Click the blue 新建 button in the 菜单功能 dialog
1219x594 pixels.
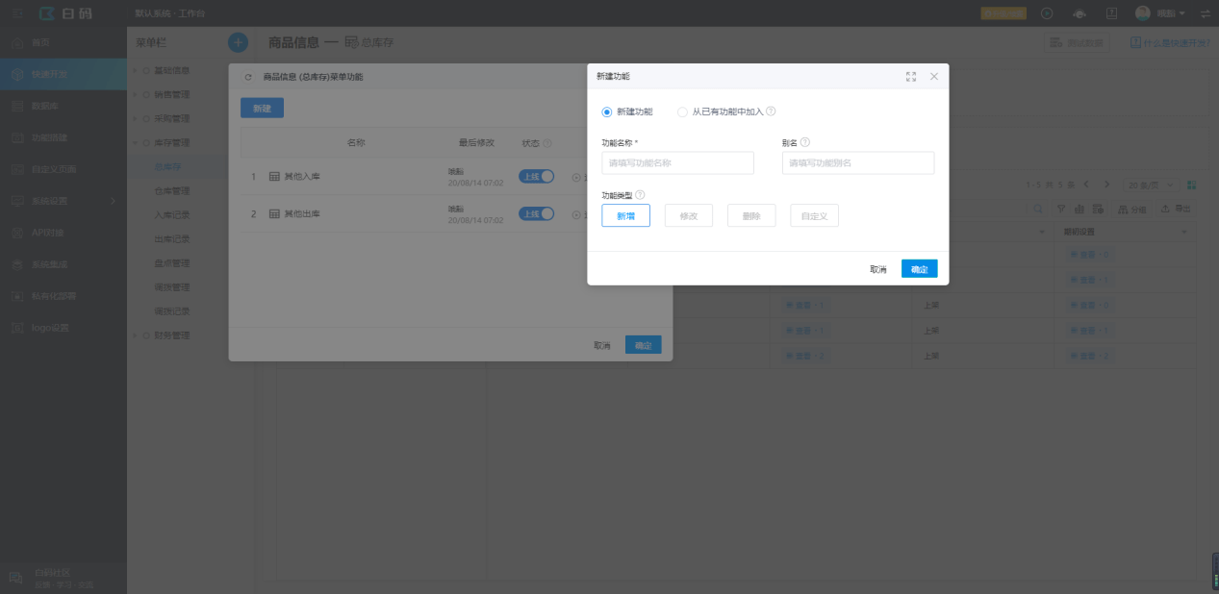point(262,109)
